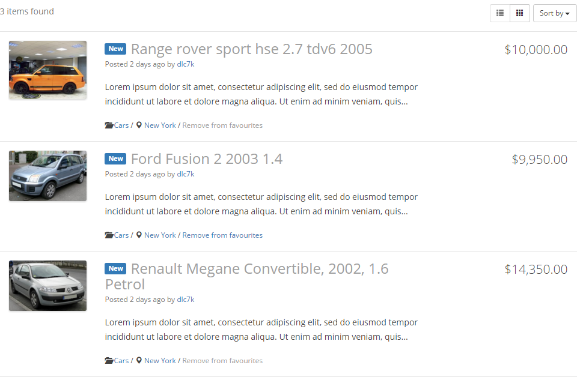
Task: Click the New badge on the Range Rover listing
Action: coord(115,49)
